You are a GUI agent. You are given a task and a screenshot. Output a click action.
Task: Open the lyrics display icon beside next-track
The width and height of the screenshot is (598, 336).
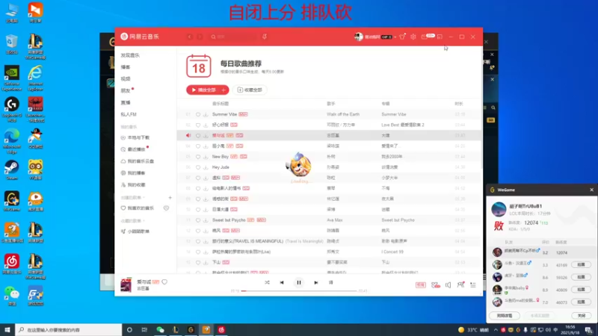pyautogui.click(x=330, y=283)
